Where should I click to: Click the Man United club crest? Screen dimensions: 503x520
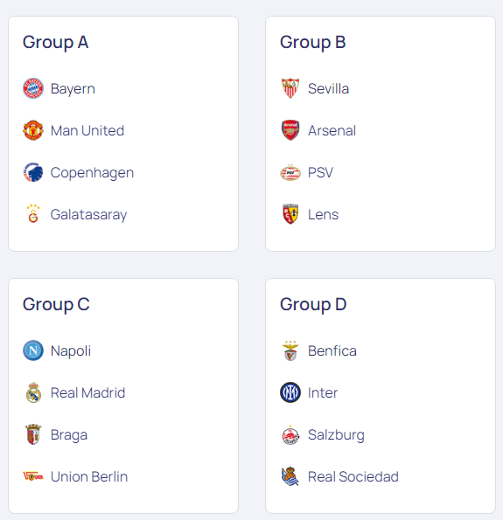pos(33,130)
